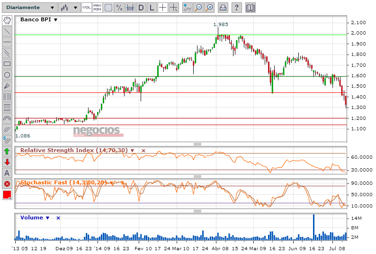Open help with the question mark icon
The height and width of the screenshot is (254, 376).
237,8
